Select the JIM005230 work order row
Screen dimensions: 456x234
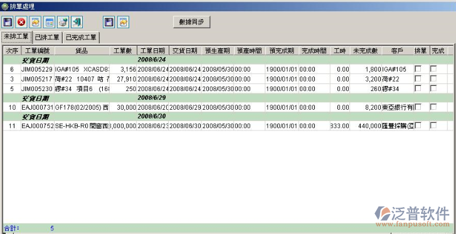pyautogui.click(x=225, y=88)
